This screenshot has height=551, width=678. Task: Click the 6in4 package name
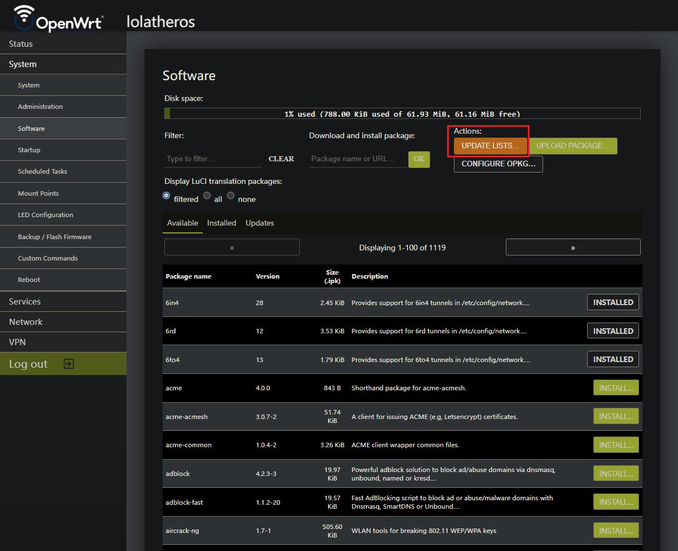point(173,303)
